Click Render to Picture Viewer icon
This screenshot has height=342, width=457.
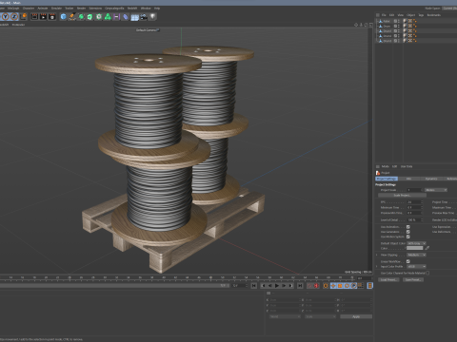43,16
